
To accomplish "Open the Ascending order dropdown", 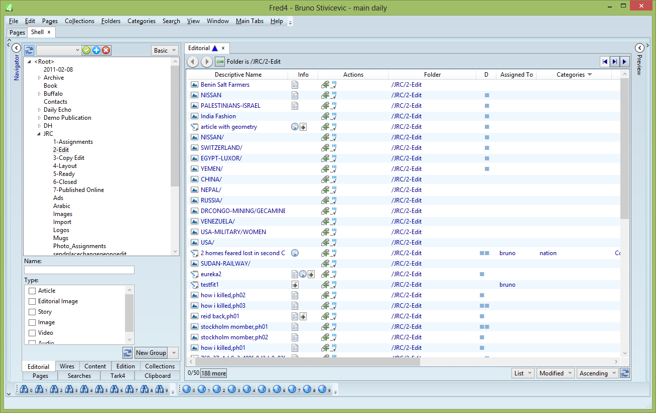I will [x=597, y=373].
